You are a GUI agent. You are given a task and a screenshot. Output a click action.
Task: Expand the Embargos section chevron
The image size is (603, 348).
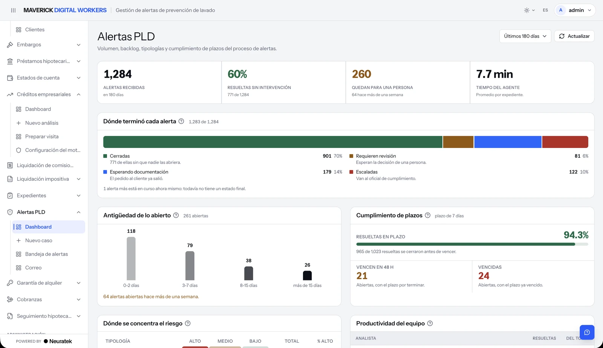pos(79,45)
